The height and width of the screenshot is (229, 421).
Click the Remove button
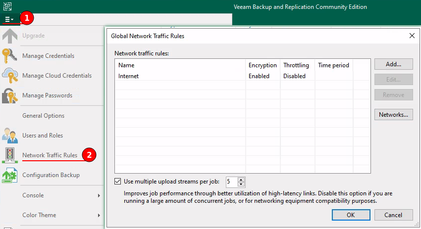(394, 95)
